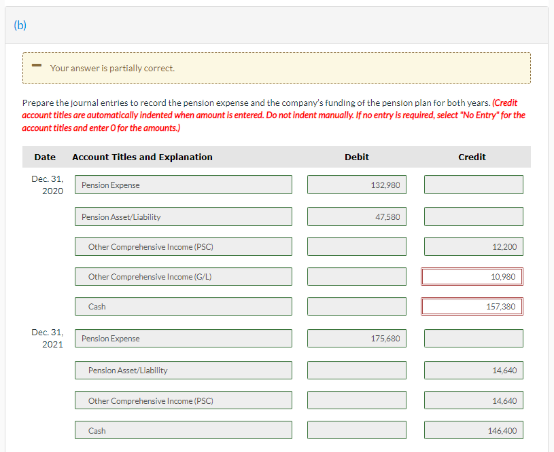The height and width of the screenshot is (452, 554).
Task: Click the debit field showing 132,980
Action: (x=357, y=185)
